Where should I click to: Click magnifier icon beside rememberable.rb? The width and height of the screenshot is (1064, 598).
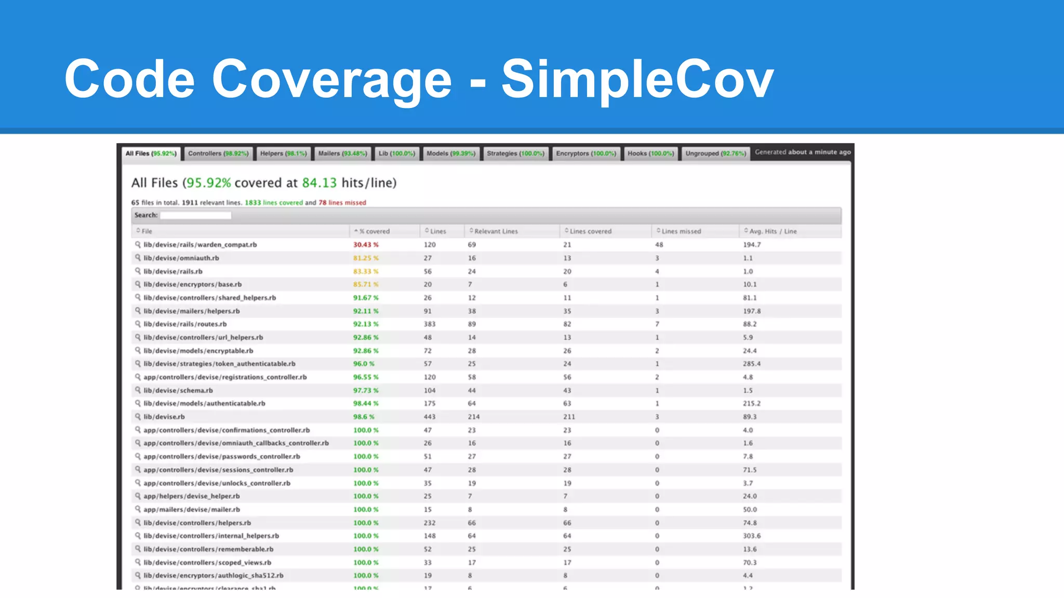(138, 549)
